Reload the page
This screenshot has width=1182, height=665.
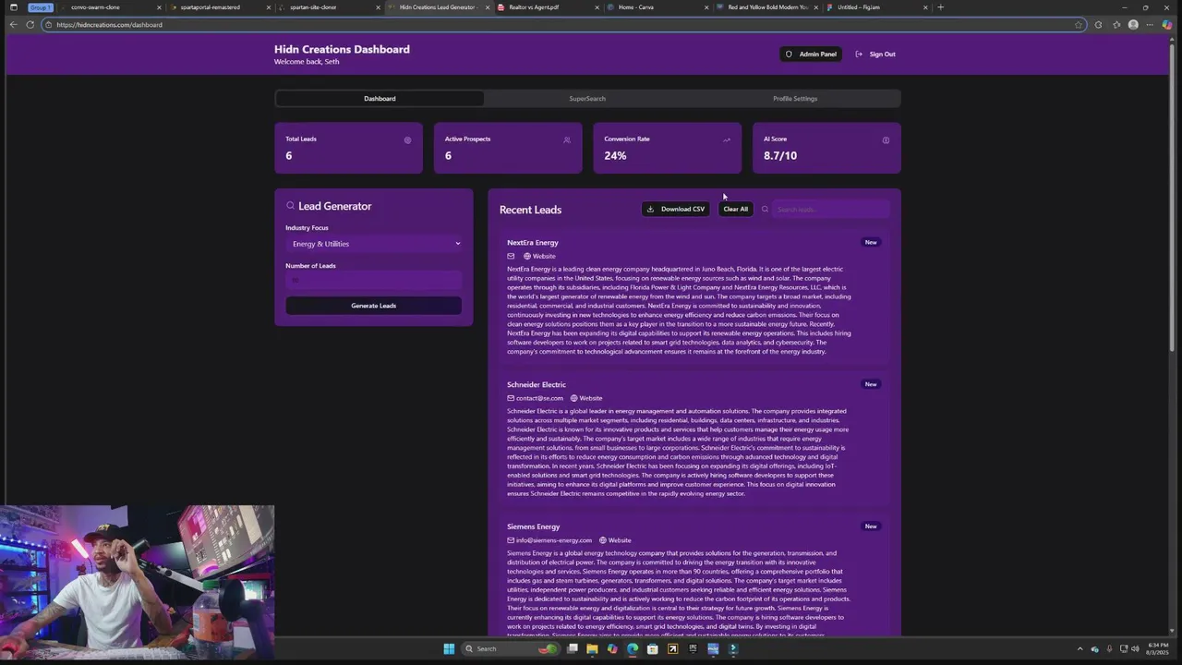30,24
